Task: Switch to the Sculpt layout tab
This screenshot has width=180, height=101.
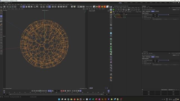Action: click(136, 3)
